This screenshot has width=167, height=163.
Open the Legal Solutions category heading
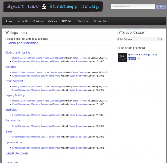pos(17,153)
